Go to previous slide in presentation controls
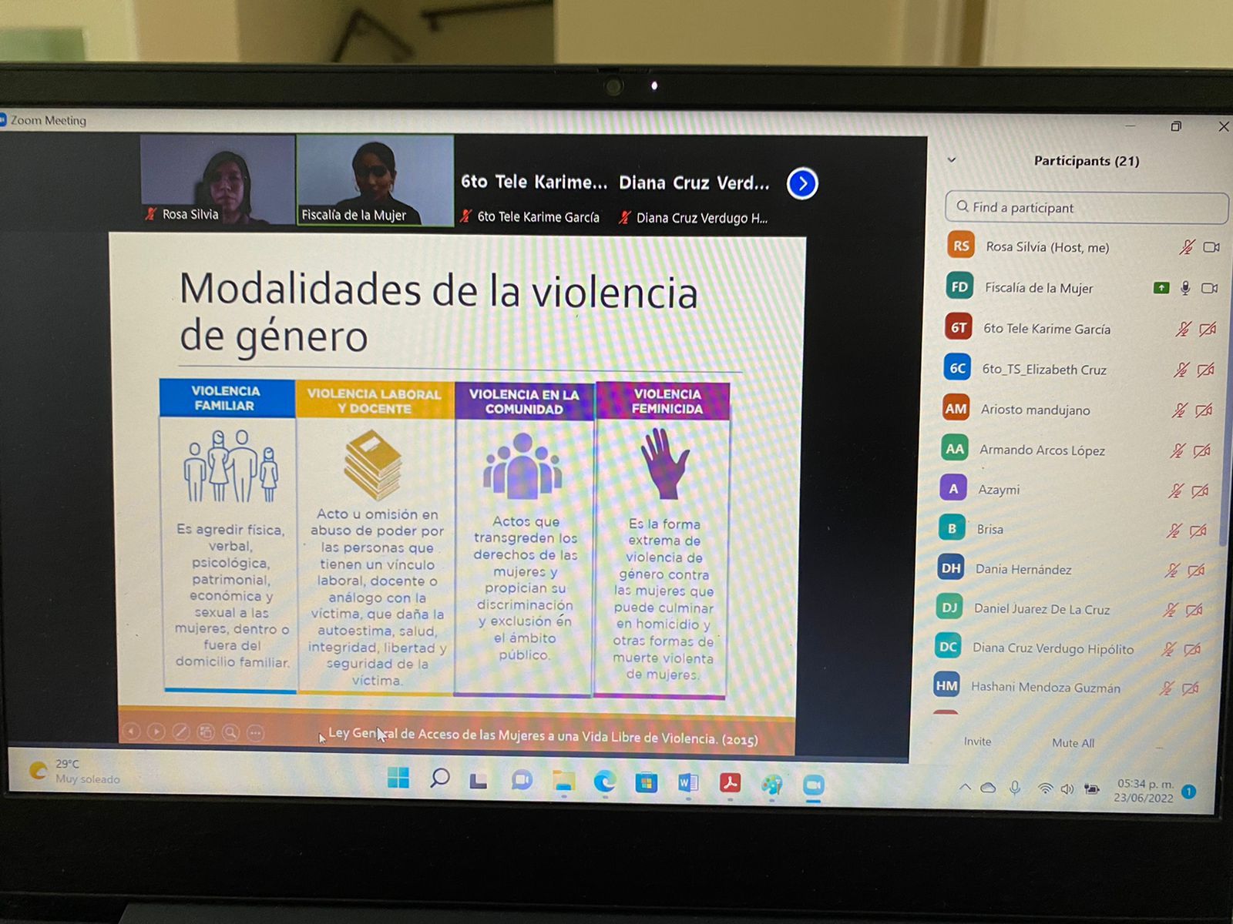Screen dimensions: 1233x924 pyautogui.click(x=132, y=730)
